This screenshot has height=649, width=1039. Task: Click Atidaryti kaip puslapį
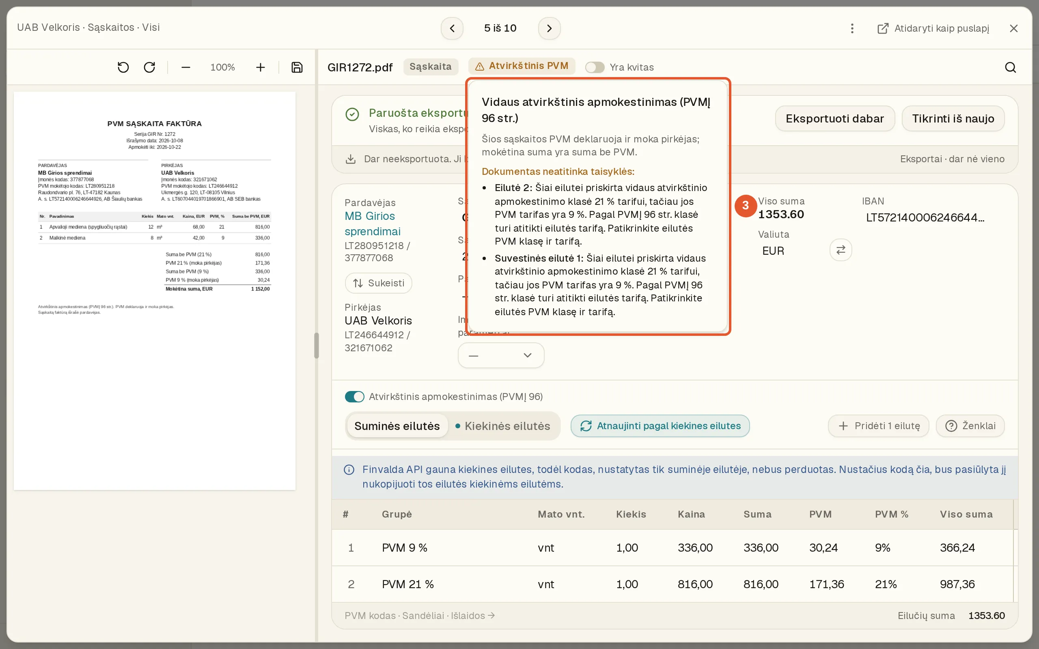(x=933, y=28)
